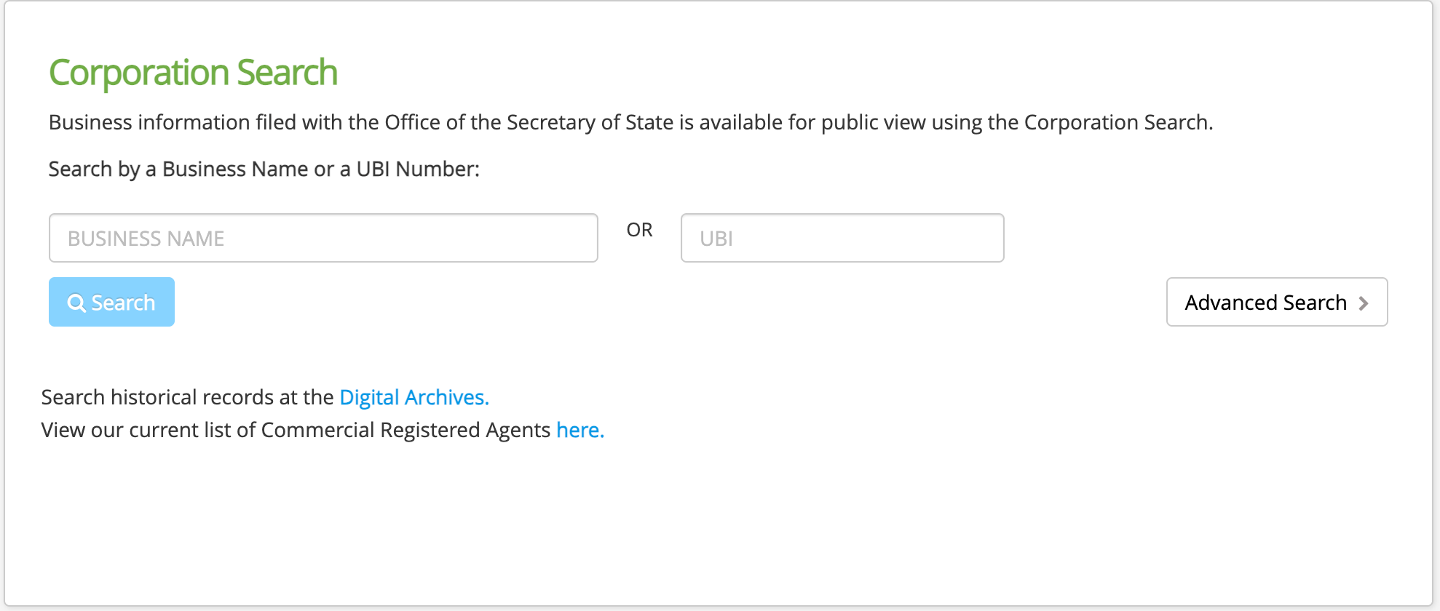Click the 'Search by a Business Name' label
Viewport: 1440px width, 611px height.
[264, 169]
